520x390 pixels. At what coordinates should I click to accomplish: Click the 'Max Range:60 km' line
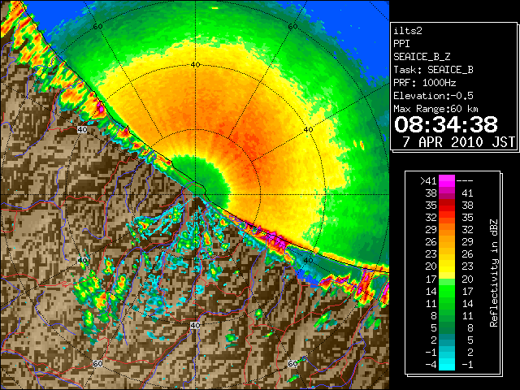tap(435, 109)
